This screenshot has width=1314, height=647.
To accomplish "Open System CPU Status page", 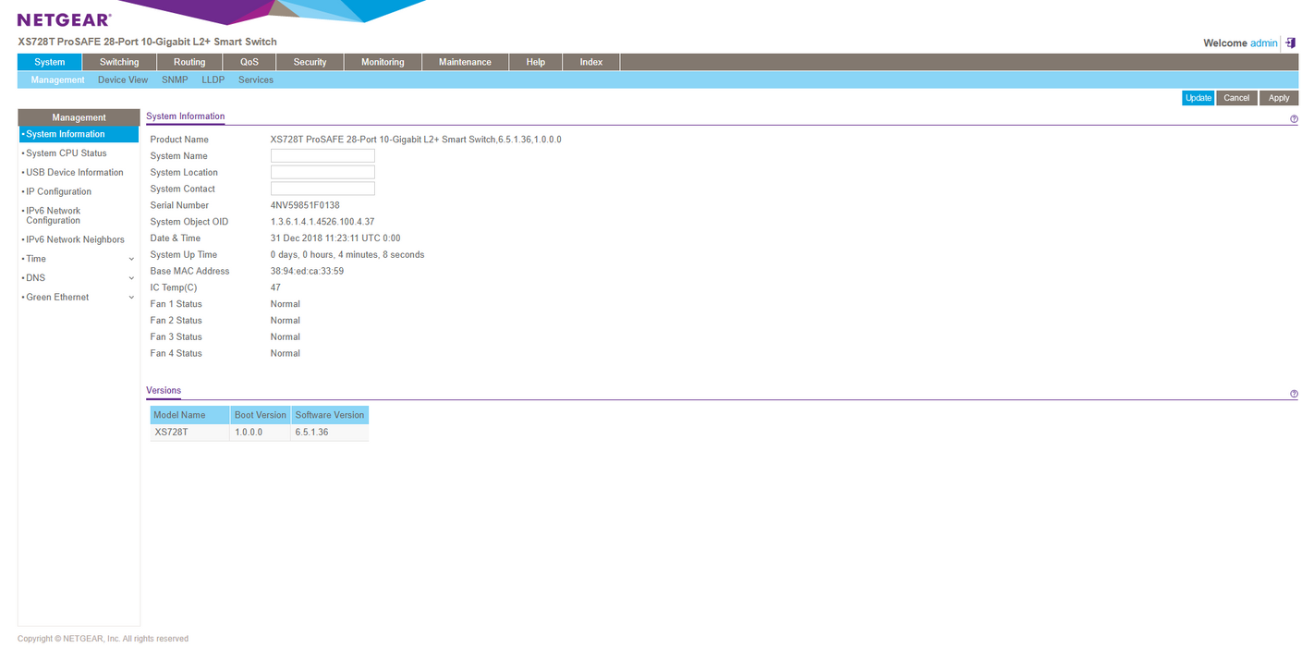I will 67,153.
